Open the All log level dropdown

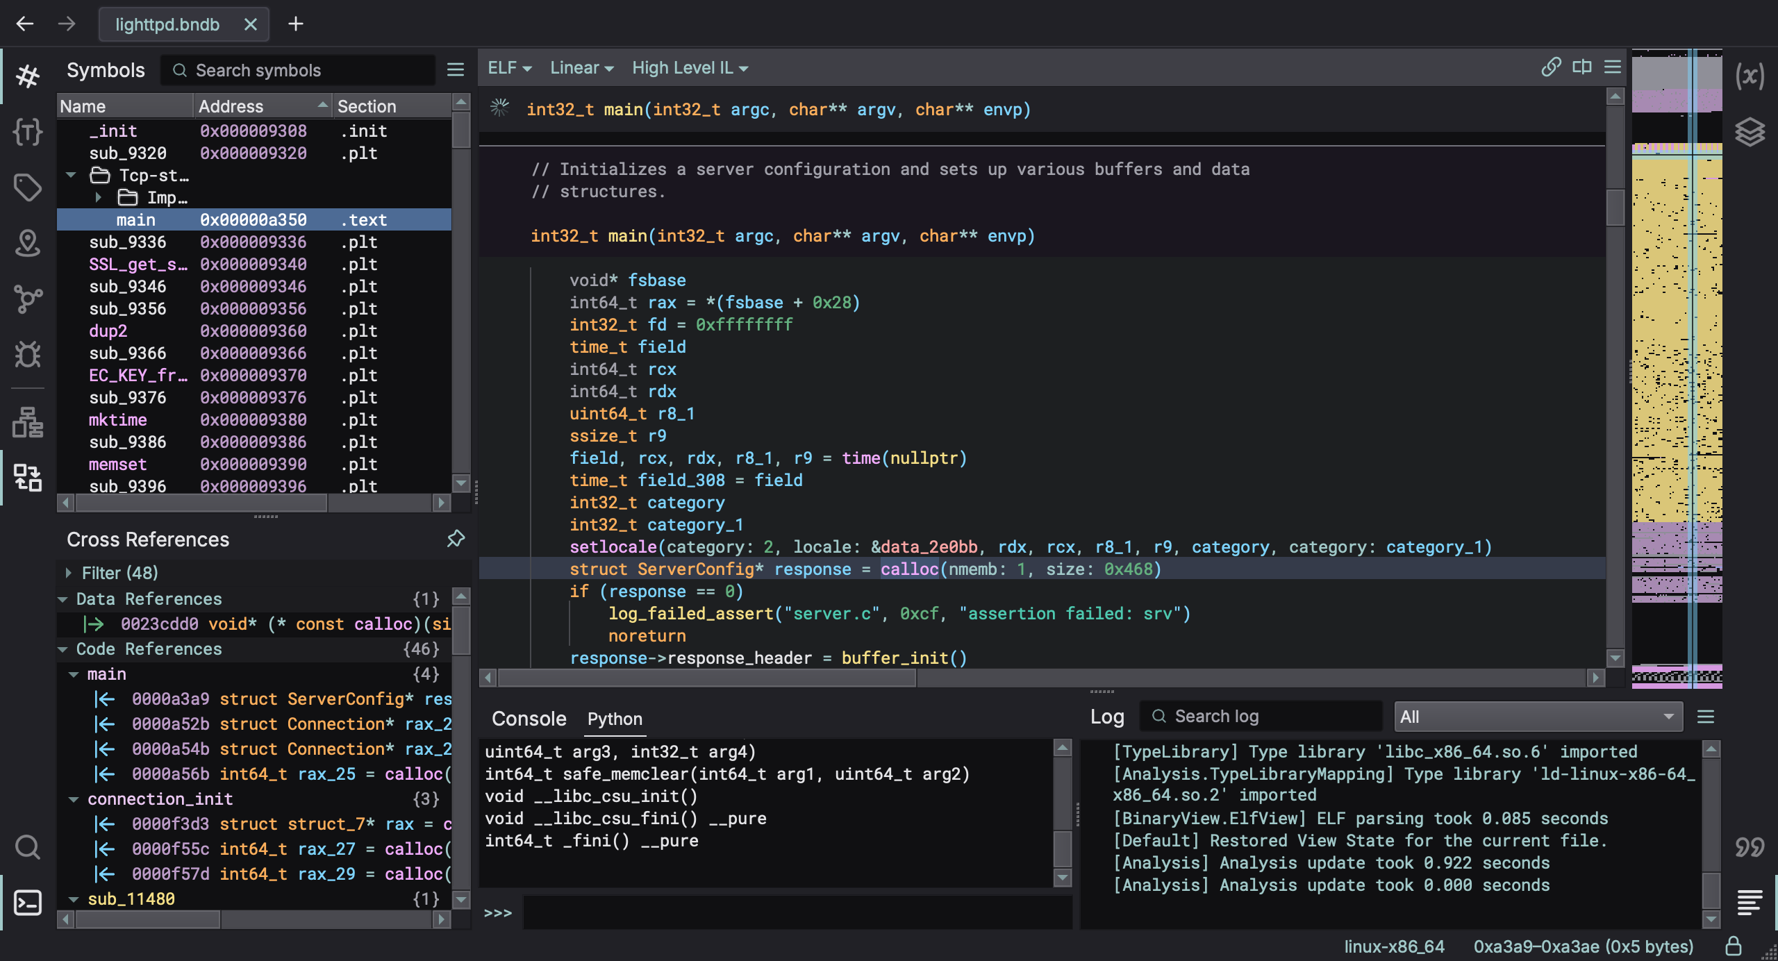[1538, 717]
